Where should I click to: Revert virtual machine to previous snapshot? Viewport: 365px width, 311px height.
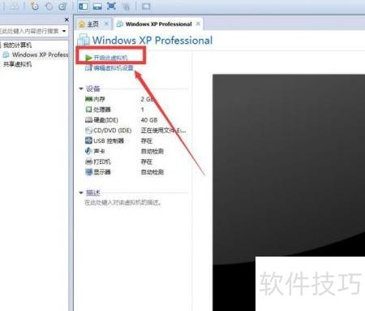[x=49, y=6]
